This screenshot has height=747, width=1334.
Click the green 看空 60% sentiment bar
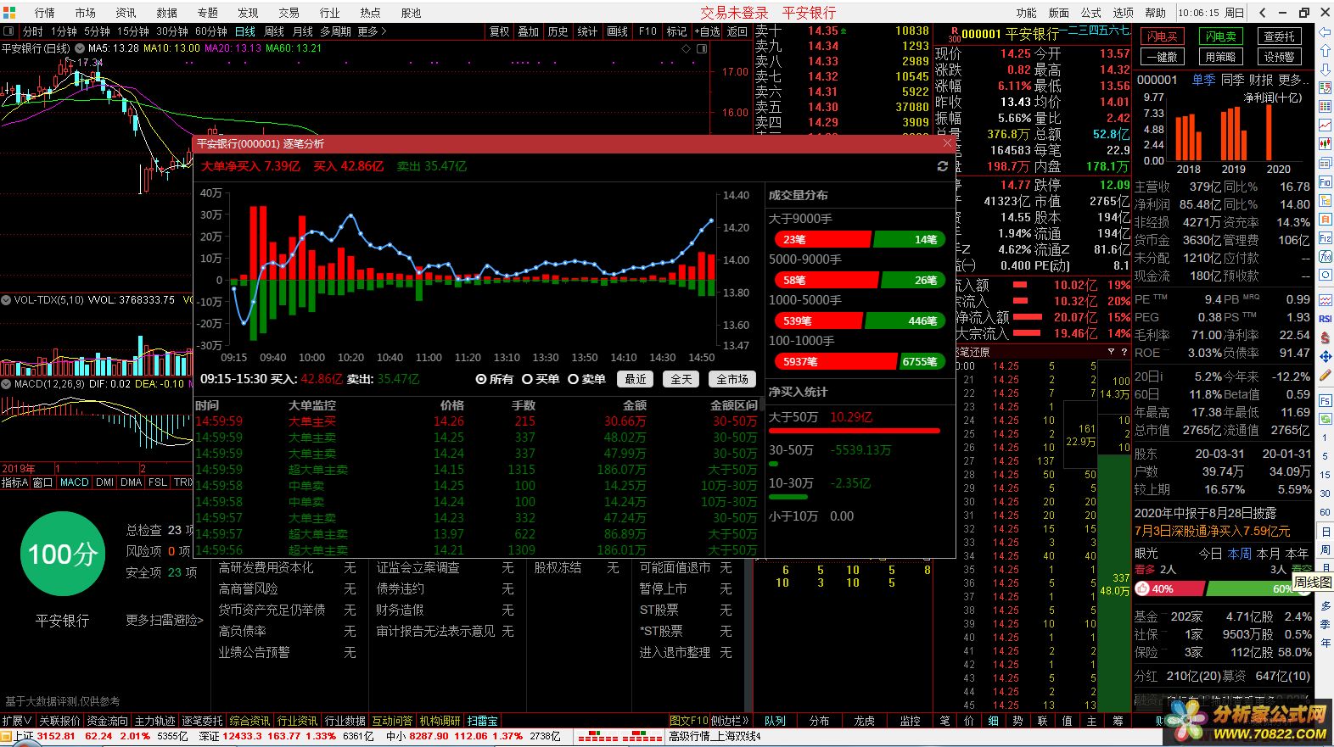[x=1258, y=588]
